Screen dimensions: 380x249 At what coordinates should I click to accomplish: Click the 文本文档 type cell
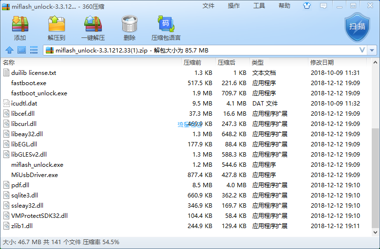(x=264, y=73)
